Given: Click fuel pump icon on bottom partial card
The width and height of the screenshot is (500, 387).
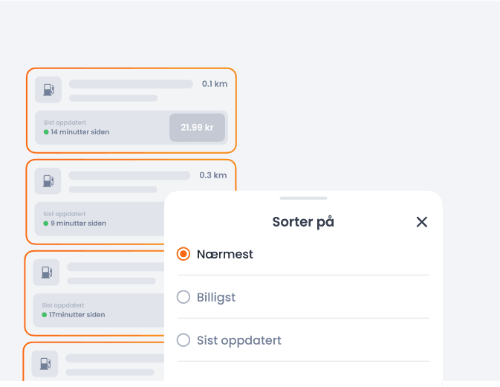Looking at the screenshot, I should (45, 363).
